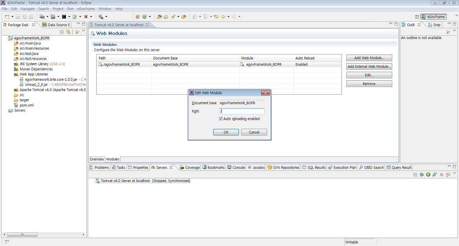Open Servers view menu dropdown arrow

[x=454, y=174]
